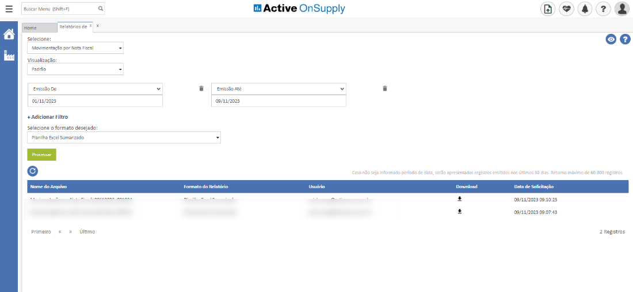Screen dimensions: 633x292
Task: Refresh the report list
Action: (x=33, y=171)
